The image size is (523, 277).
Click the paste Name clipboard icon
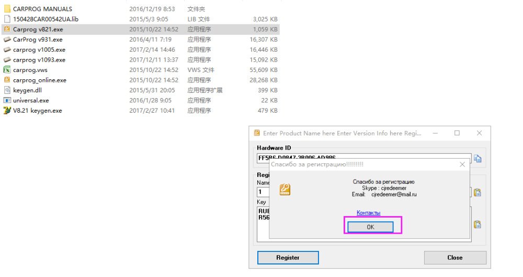click(477, 192)
